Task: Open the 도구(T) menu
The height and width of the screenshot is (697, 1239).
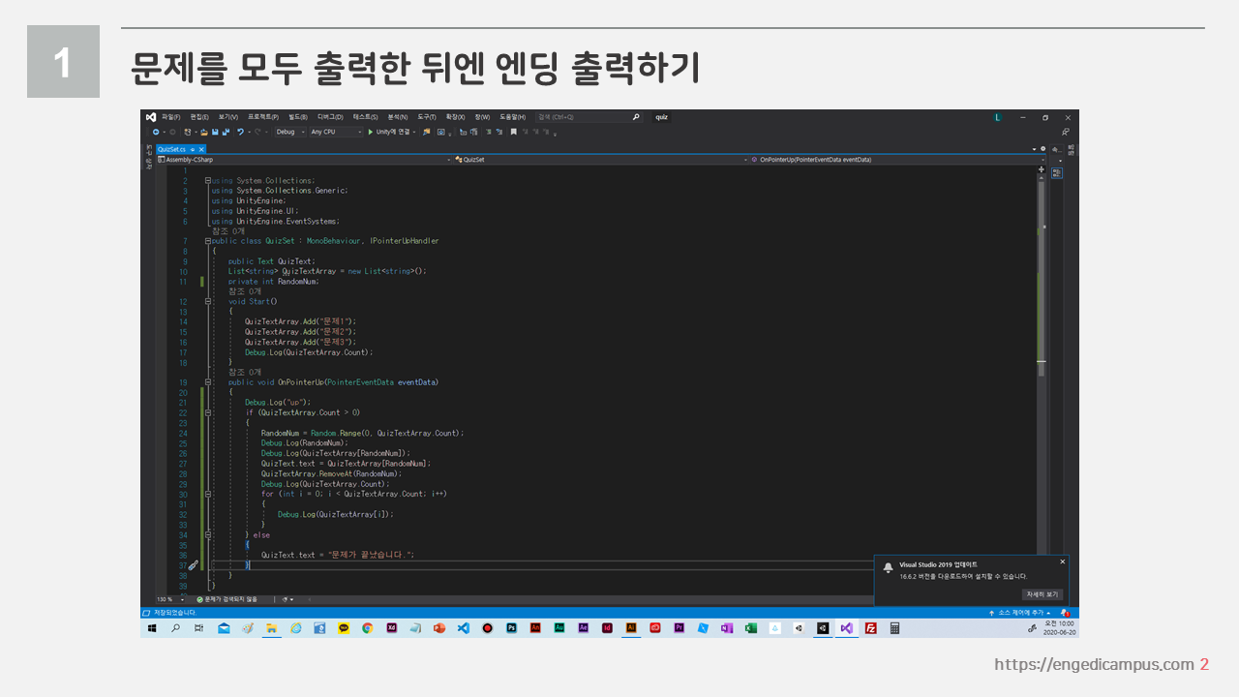Action: [x=427, y=117]
